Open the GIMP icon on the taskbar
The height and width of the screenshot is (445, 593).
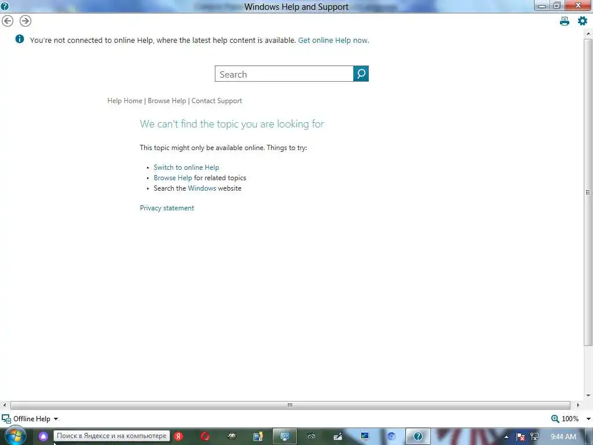232,436
